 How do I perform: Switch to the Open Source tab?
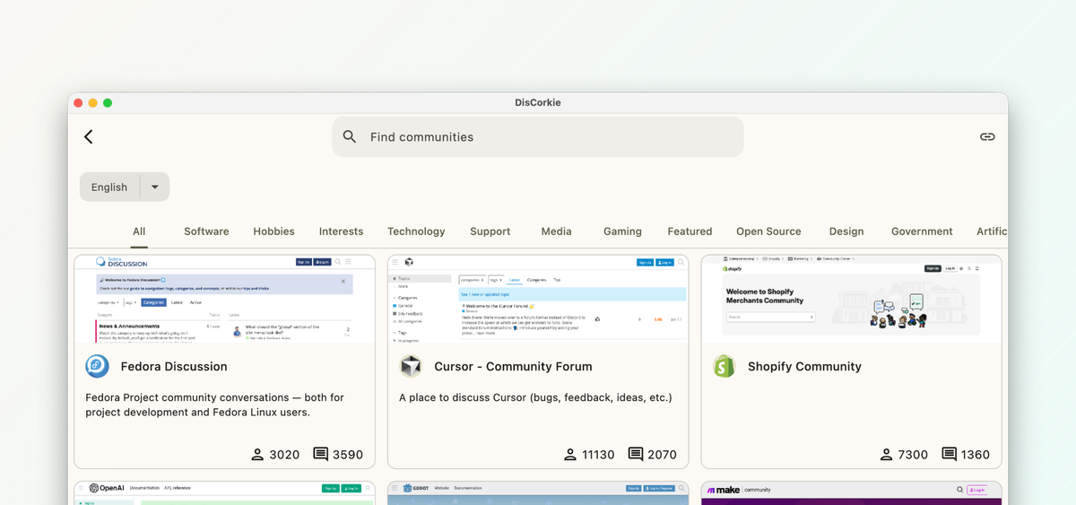[768, 231]
